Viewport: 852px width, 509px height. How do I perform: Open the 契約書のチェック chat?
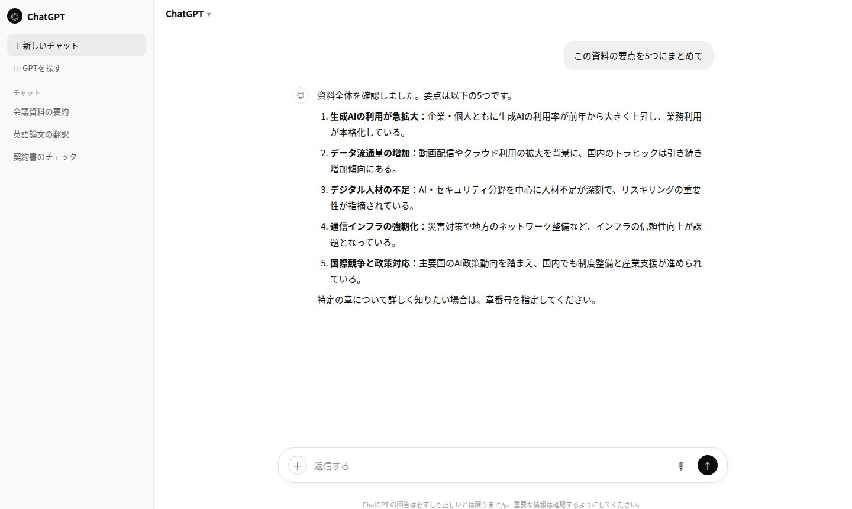pyautogui.click(x=76, y=157)
